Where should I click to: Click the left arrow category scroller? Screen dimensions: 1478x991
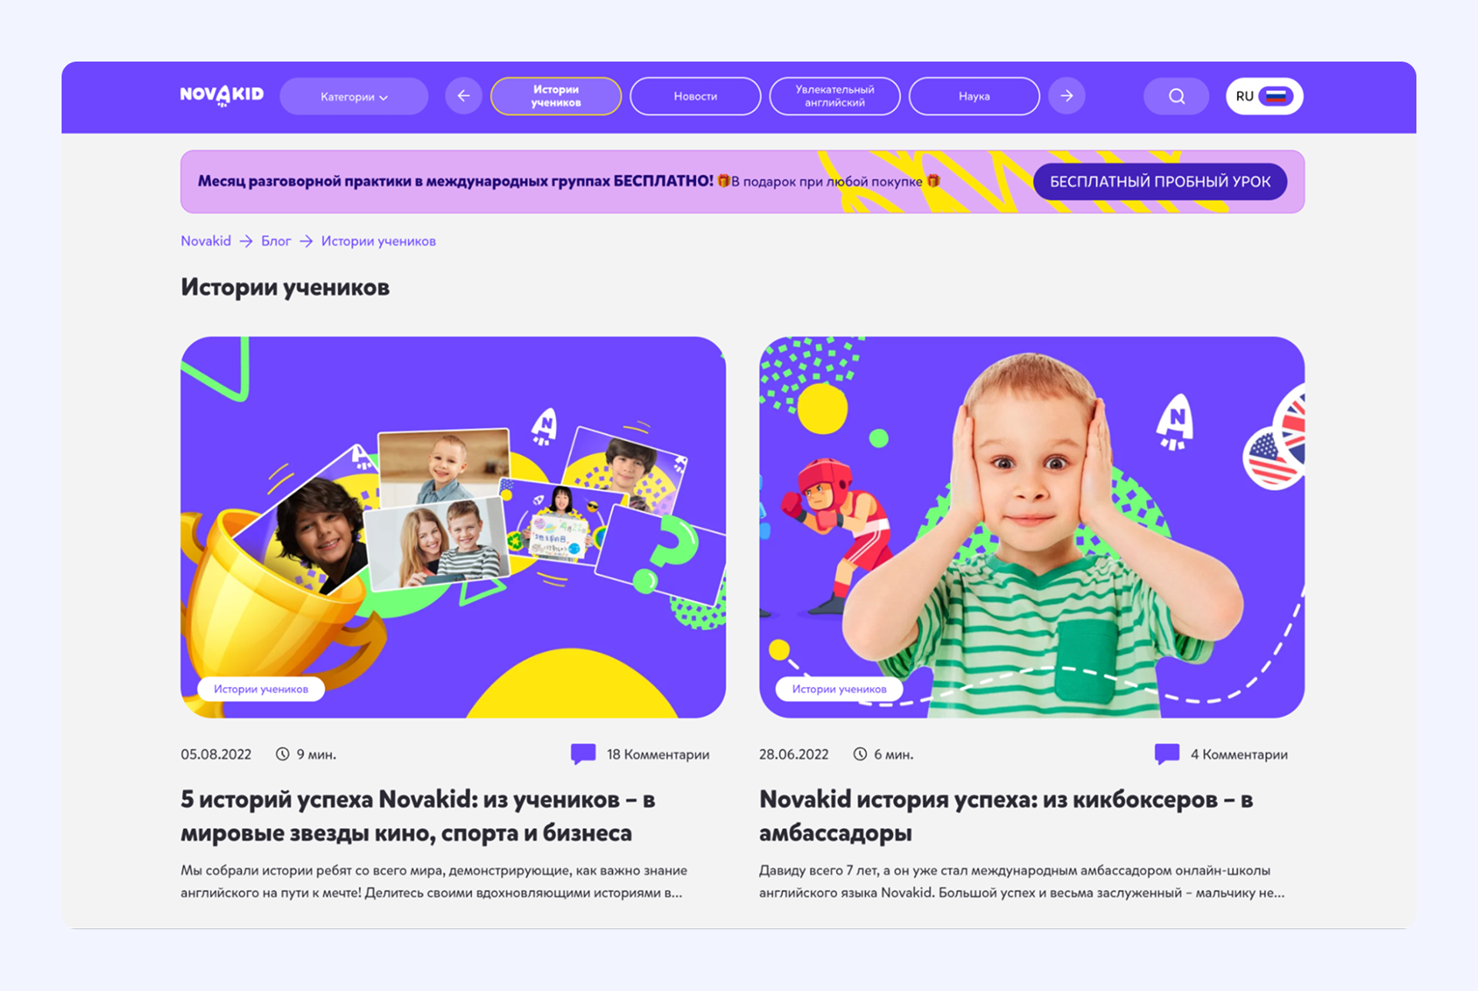[463, 96]
